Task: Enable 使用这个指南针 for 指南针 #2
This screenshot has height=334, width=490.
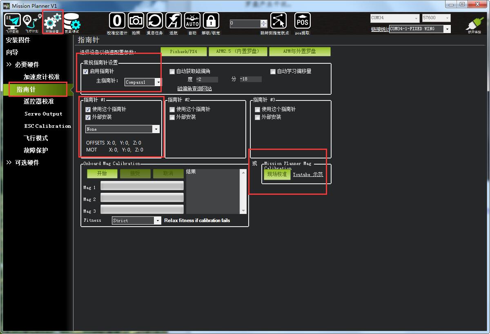Action: pos(172,109)
